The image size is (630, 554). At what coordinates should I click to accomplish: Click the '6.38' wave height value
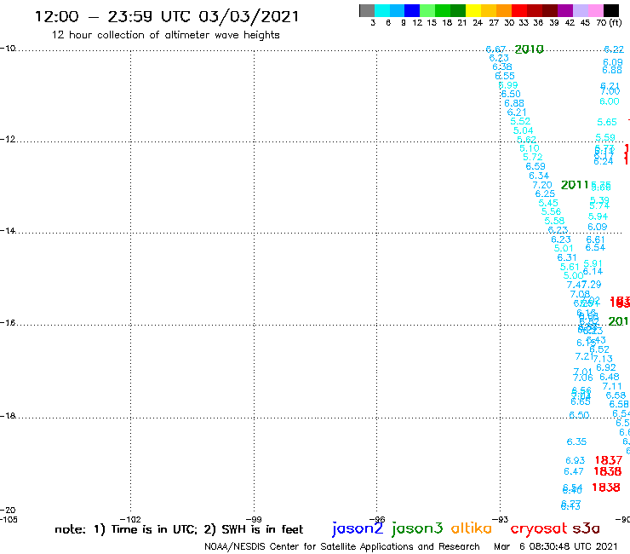[x=501, y=66]
